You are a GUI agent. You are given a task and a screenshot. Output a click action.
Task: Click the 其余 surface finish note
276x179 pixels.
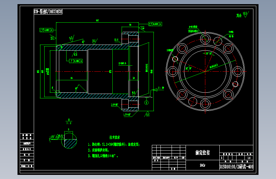(239, 16)
